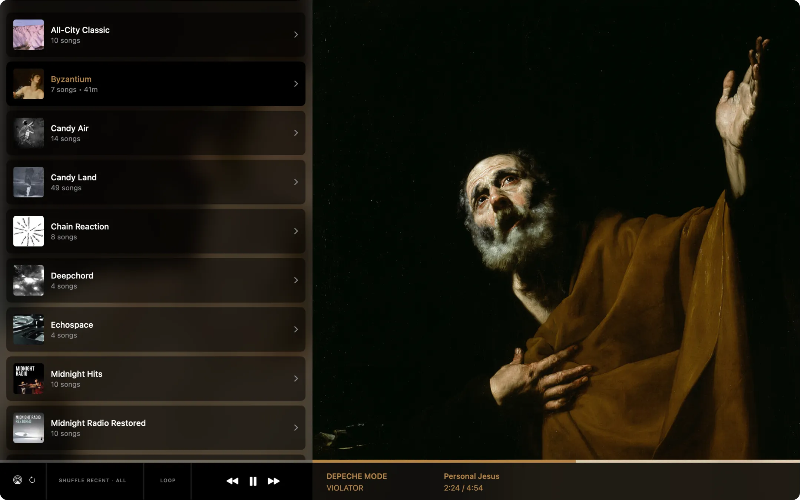Expand the Midnight Radio Restored chevron

(296, 427)
